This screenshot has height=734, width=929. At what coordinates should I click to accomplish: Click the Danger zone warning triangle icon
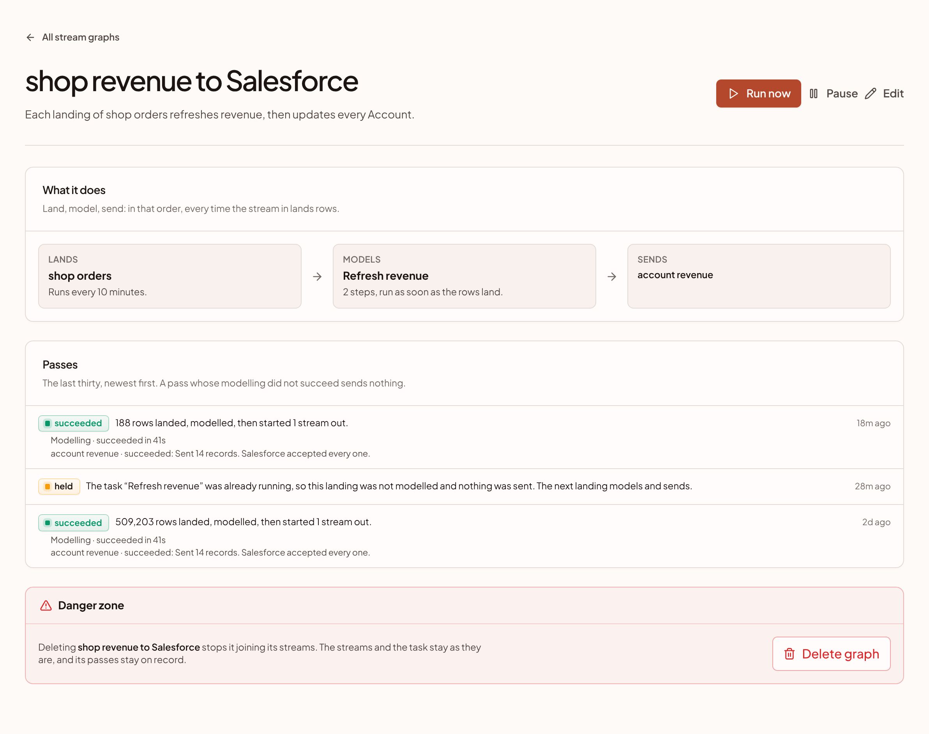pos(46,605)
